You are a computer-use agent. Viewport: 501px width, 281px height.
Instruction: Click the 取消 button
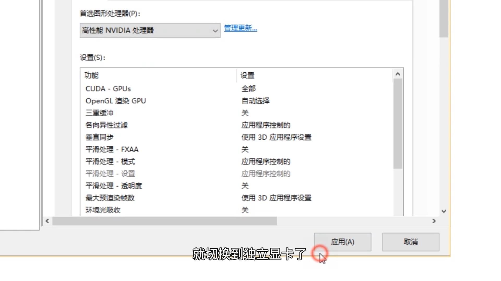tap(410, 242)
